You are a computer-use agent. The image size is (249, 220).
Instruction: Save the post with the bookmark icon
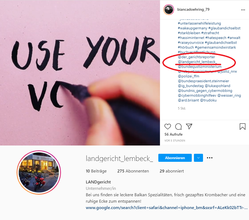(x=243, y=127)
